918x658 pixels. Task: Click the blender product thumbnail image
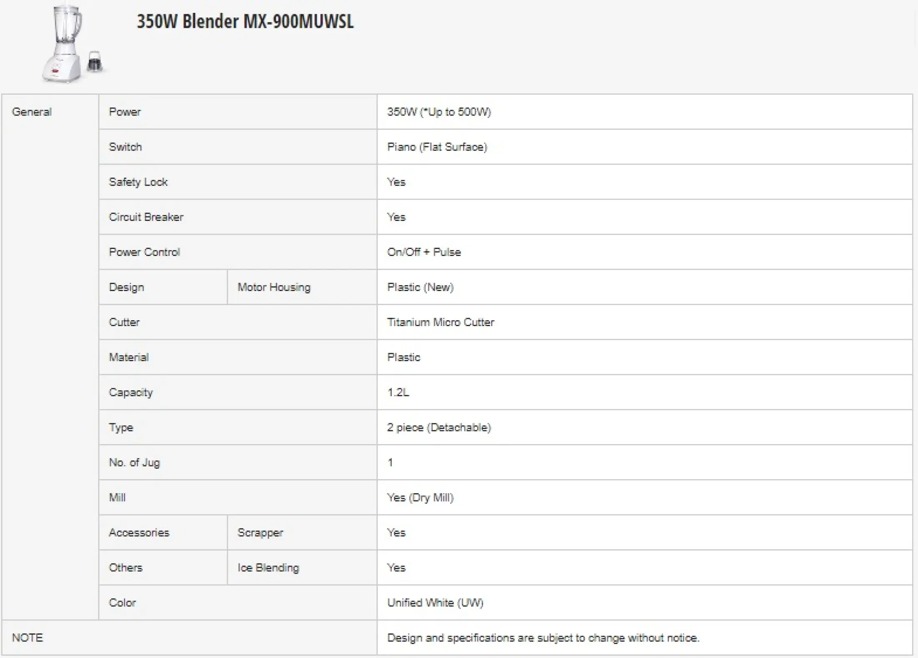point(72,43)
